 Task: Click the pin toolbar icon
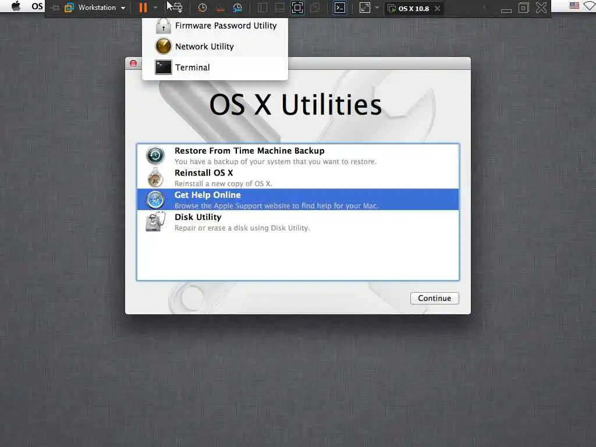pos(55,8)
